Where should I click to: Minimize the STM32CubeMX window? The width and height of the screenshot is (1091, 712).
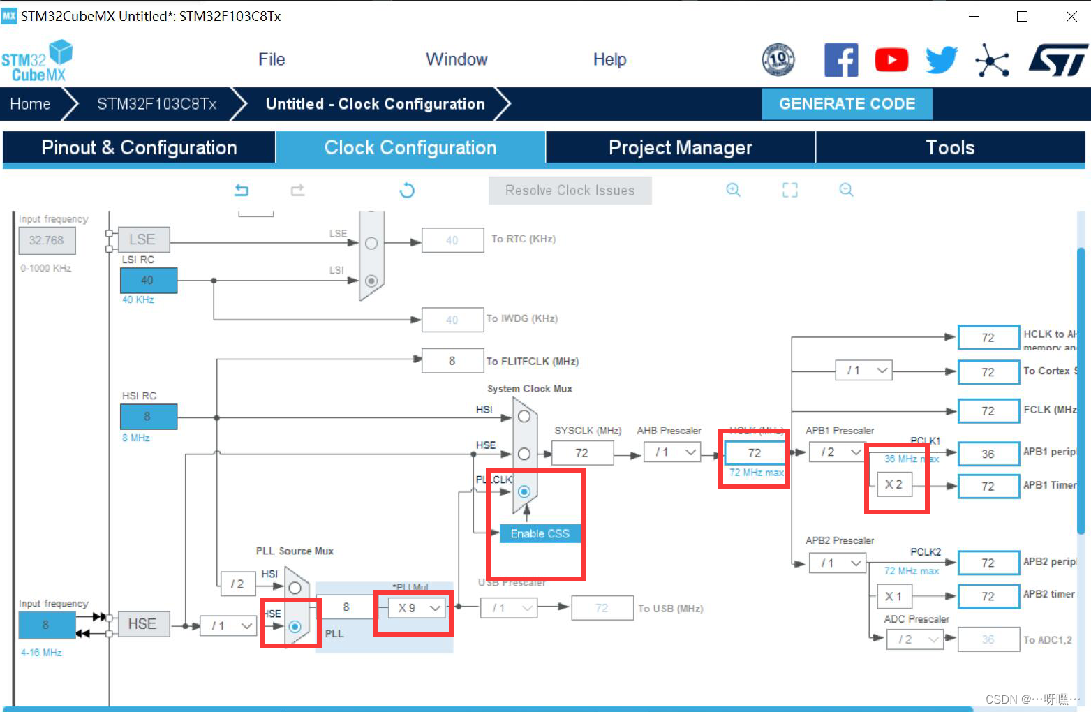click(974, 16)
